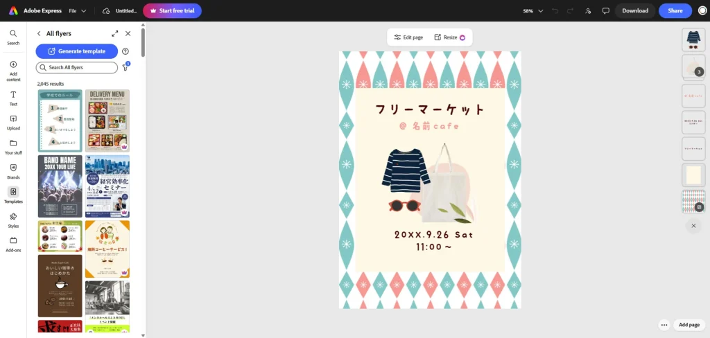710x338 pixels.
Task: Click Edit page button
Action: click(x=408, y=37)
